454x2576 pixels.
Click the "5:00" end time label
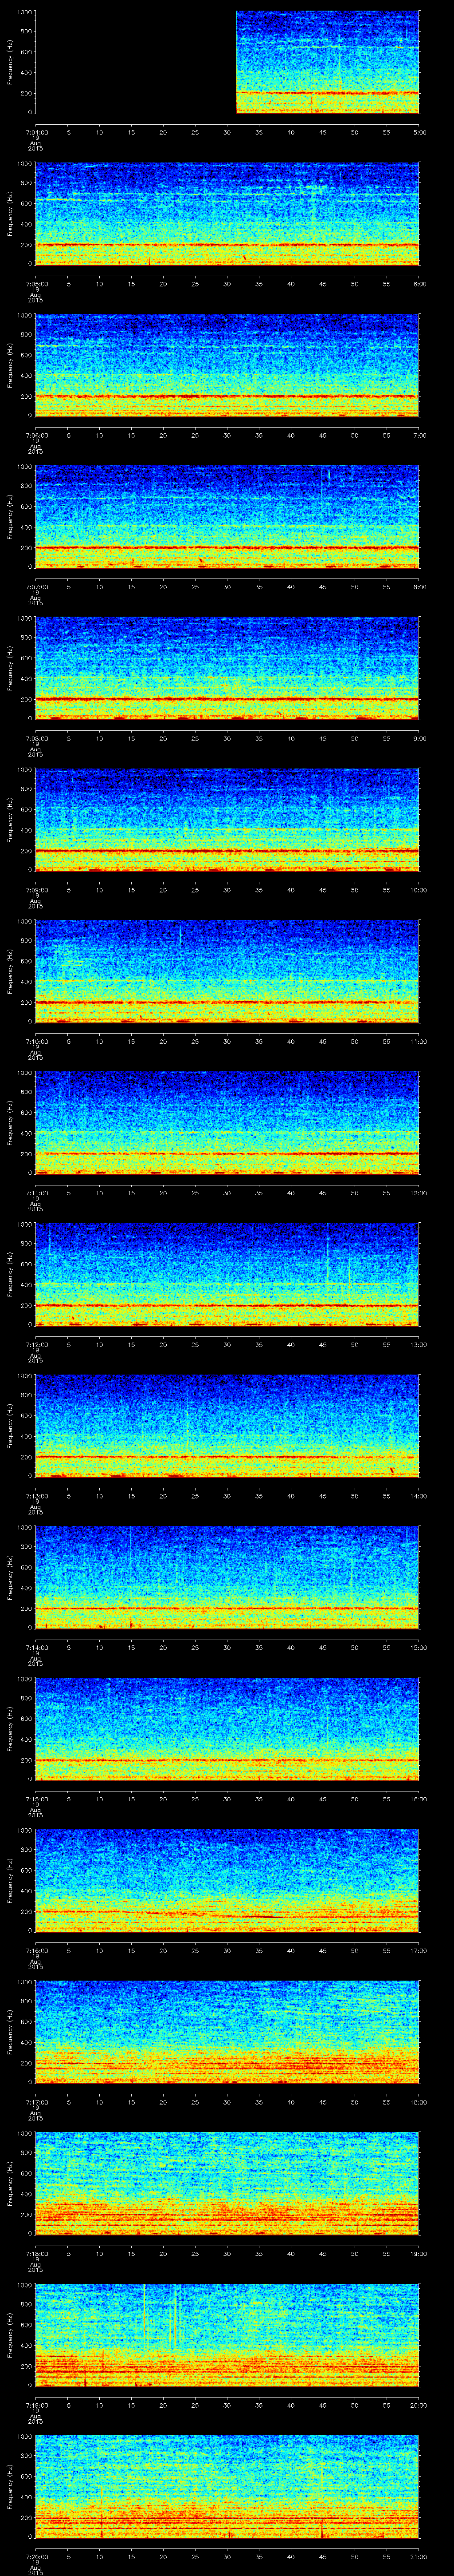[419, 132]
